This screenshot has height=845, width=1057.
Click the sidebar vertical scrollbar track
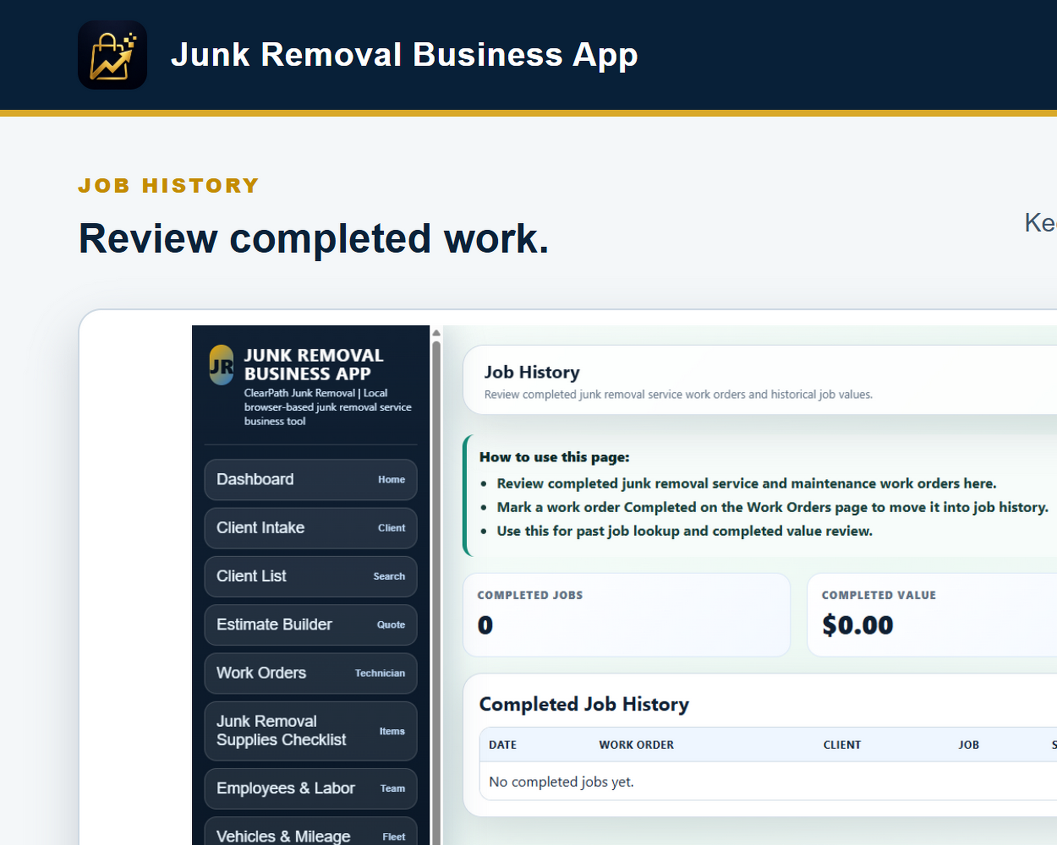pyautogui.click(x=436, y=591)
